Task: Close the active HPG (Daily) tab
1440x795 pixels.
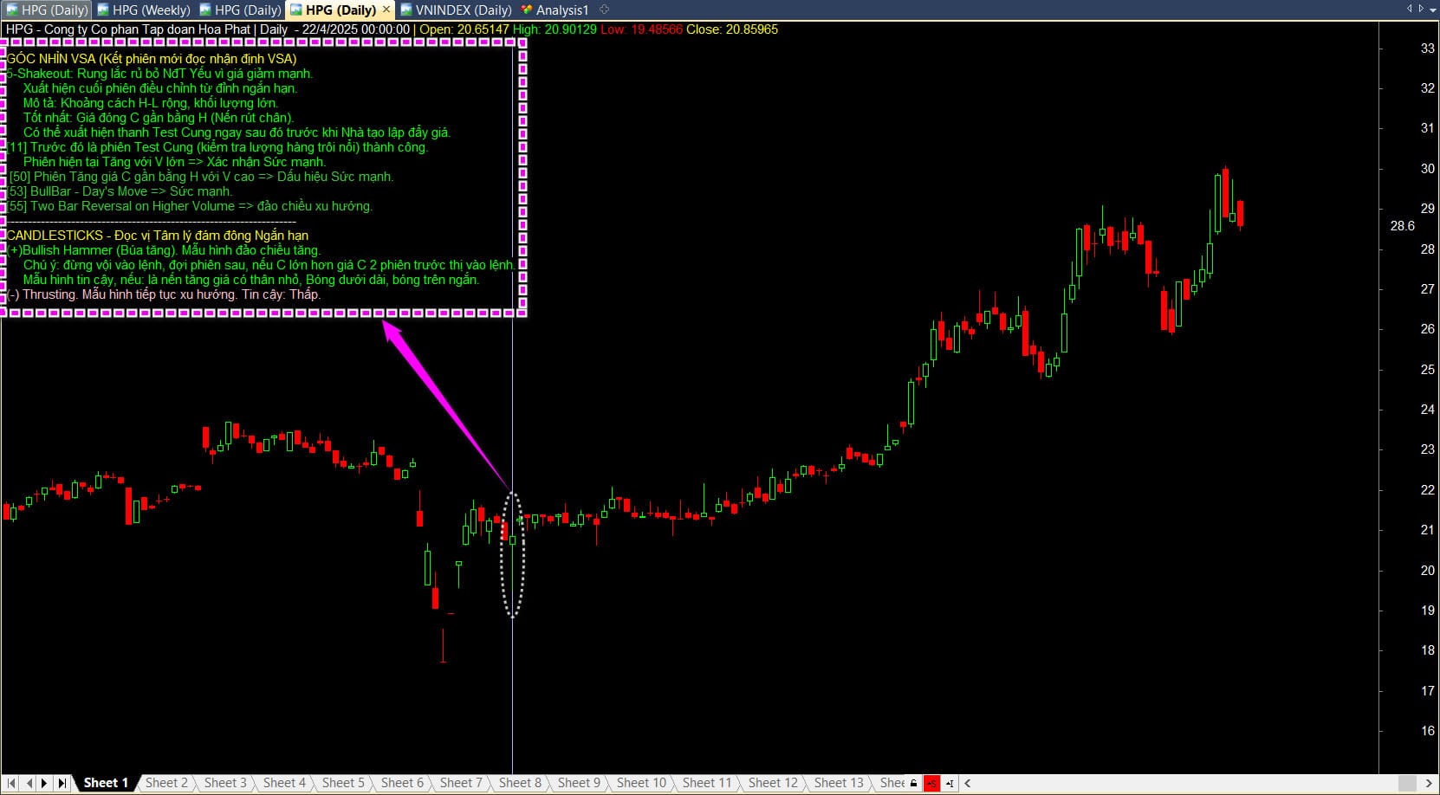Action: (x=386, y=10)
